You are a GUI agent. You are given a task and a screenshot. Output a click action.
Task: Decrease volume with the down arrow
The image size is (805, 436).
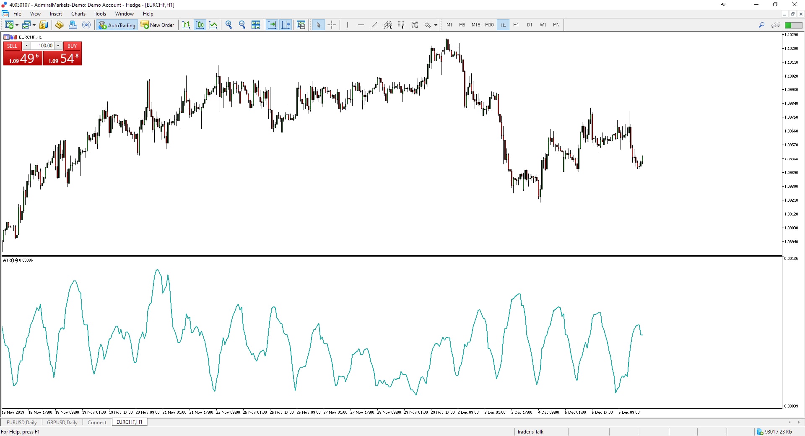pyautogui.click(x=26, y=46)
